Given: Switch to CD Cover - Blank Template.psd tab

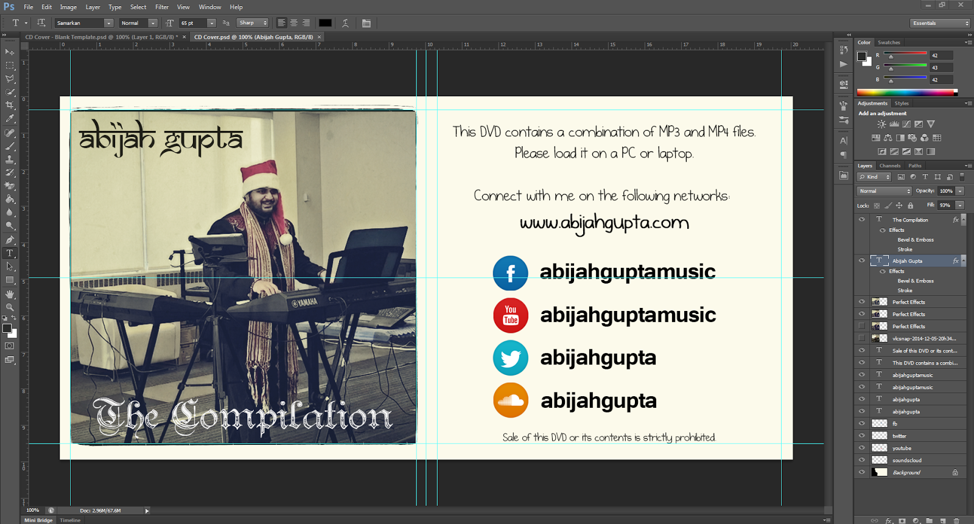Looking at the screenshot, I should [101, 37].
